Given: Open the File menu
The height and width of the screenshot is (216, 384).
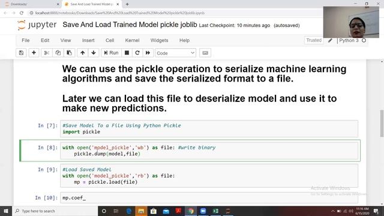Looking at the screenshot, I should pos(25,40).
